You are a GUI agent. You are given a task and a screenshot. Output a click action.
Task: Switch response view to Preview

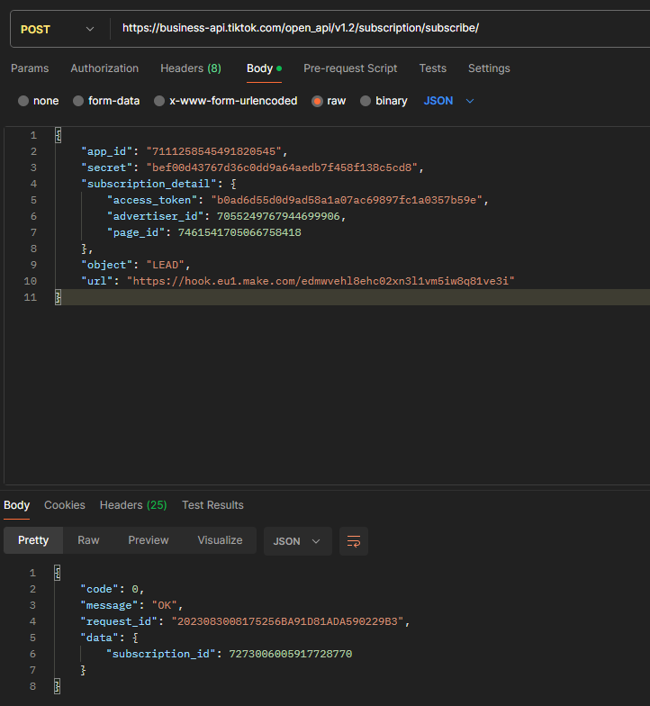click(x=149, y=540)
